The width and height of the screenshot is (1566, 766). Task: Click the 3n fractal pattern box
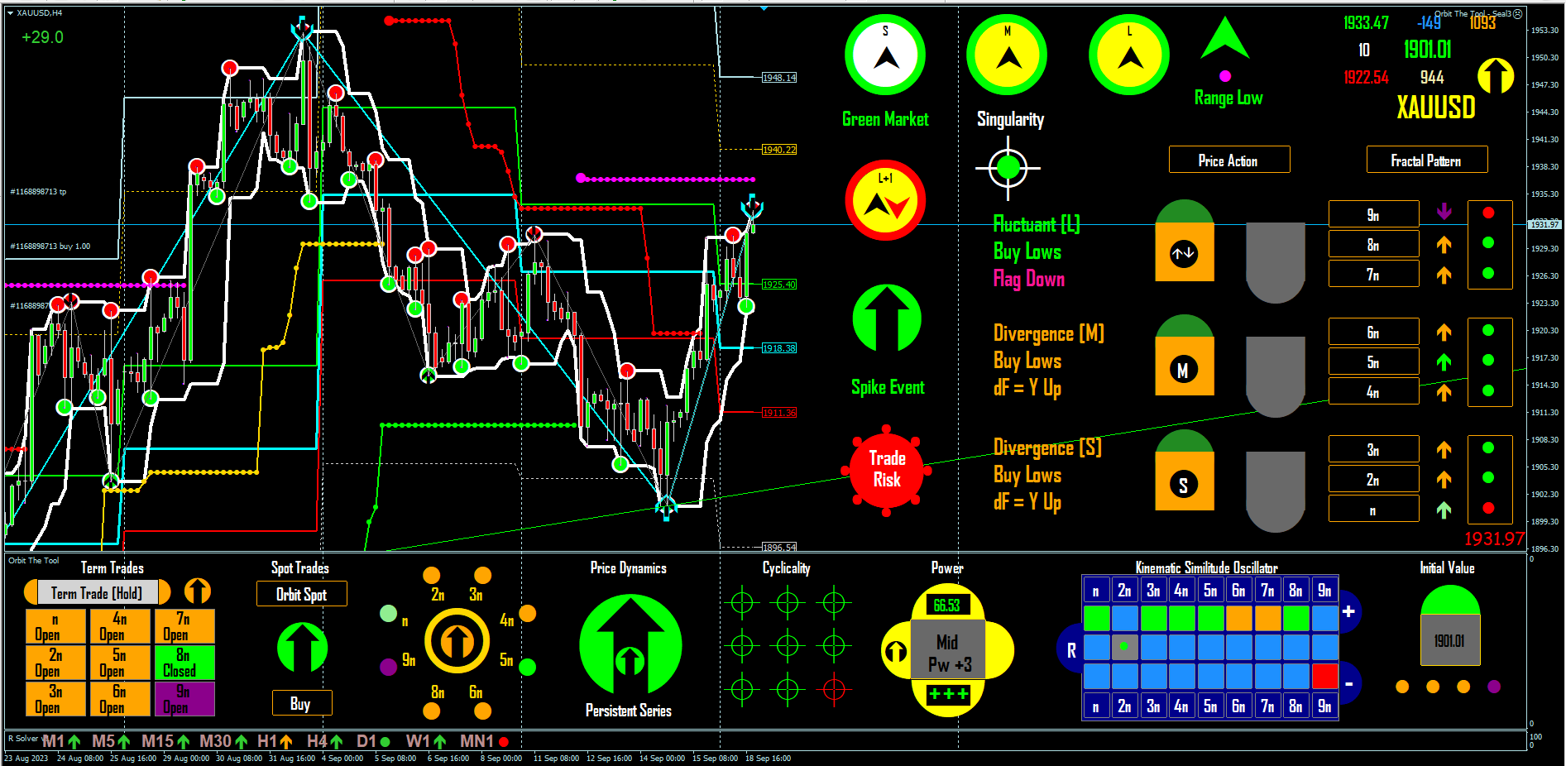[1373, 449]
